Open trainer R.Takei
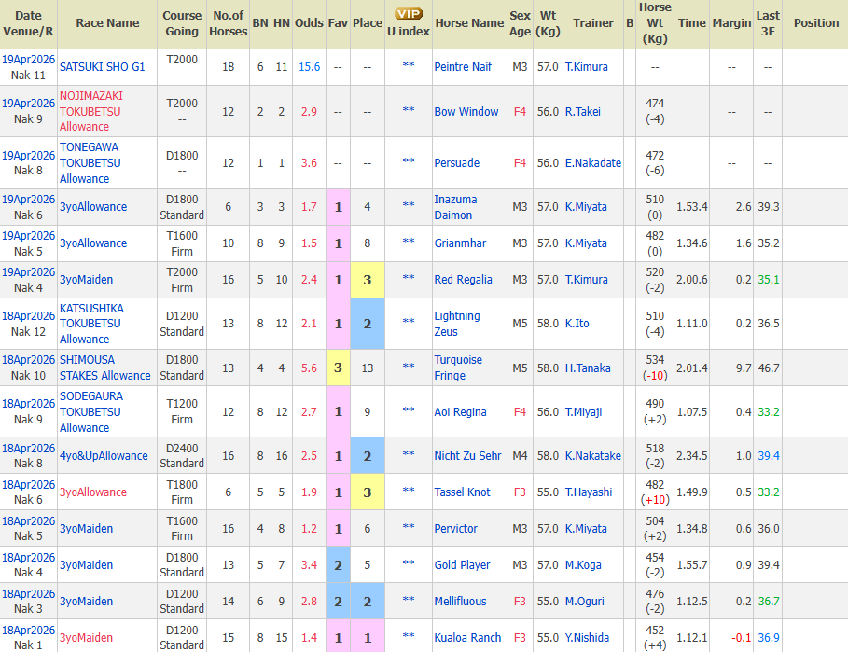Image resolution: width=848 pixels, height=652 pixels. (x=583, y=111)
